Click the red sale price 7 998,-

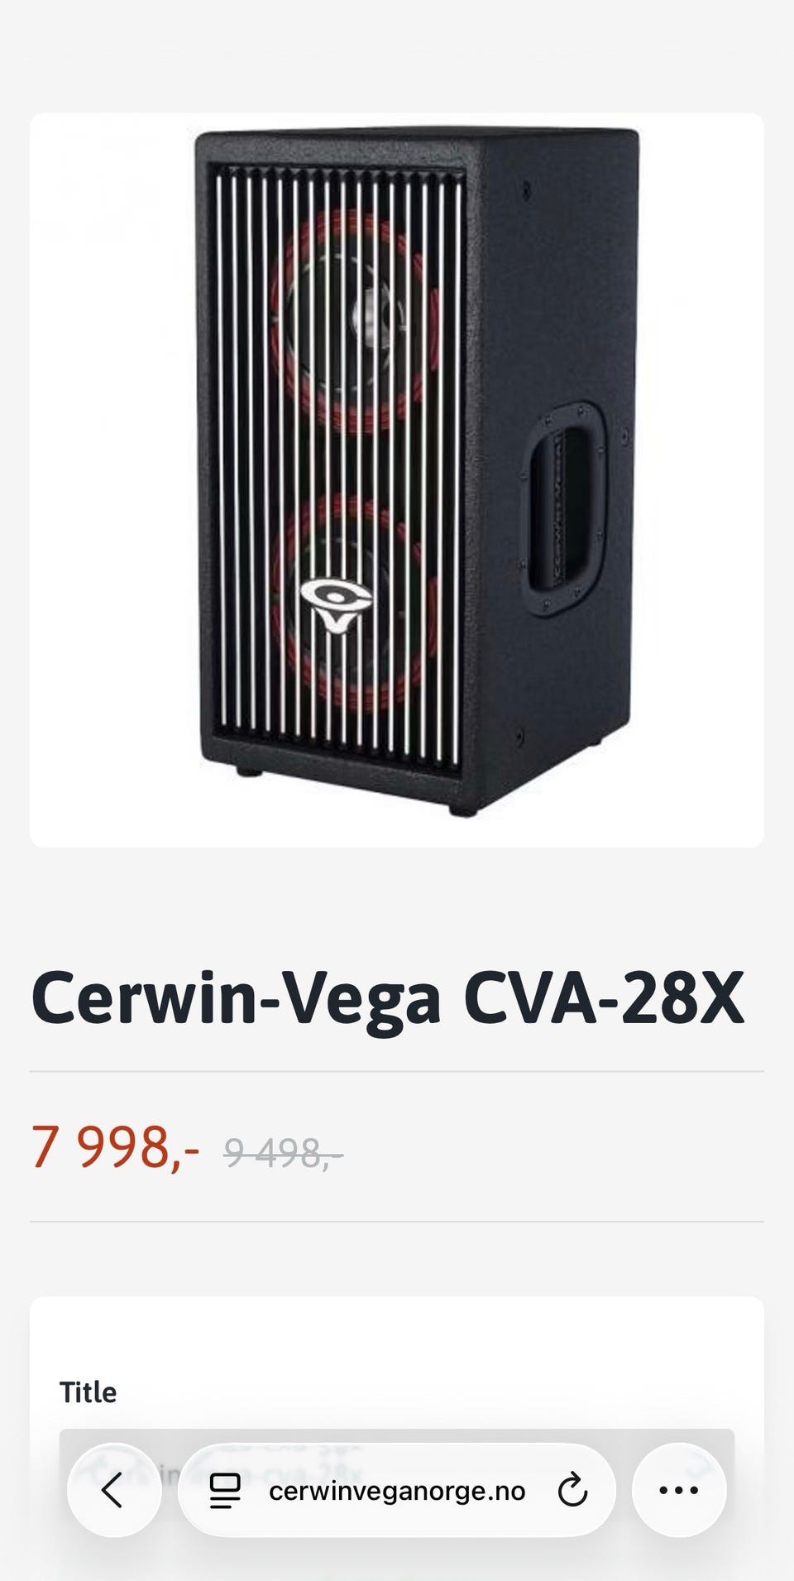(x=115, y=1147)
